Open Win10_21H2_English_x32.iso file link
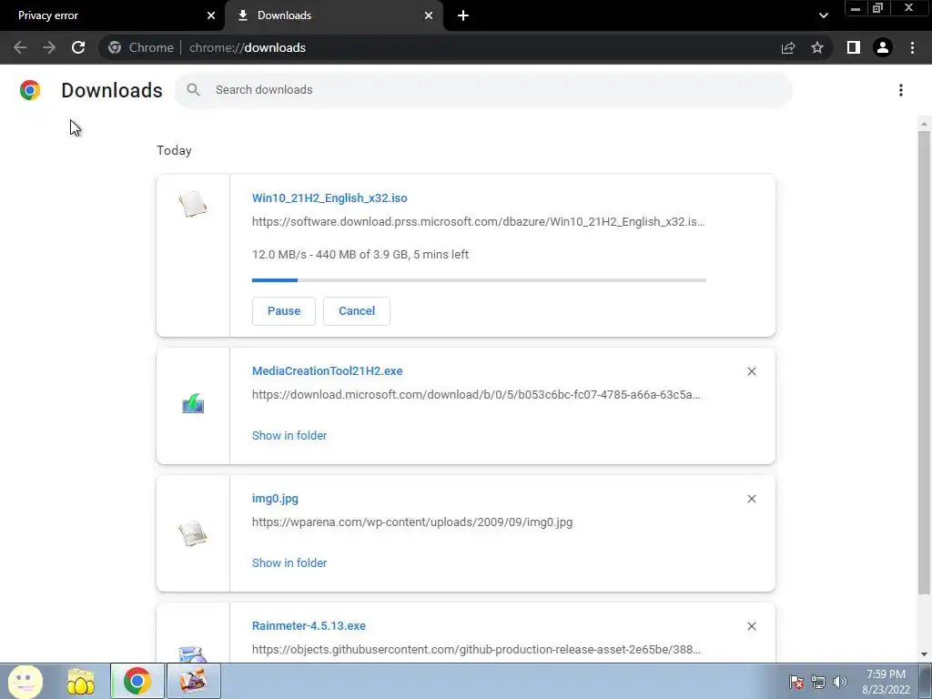 (329, 198)
